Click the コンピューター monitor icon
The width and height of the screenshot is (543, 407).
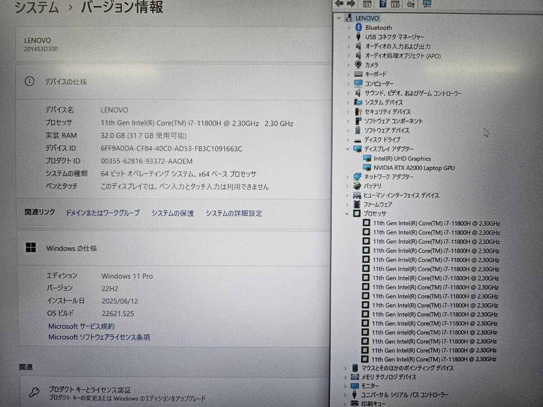click(358, 84)
